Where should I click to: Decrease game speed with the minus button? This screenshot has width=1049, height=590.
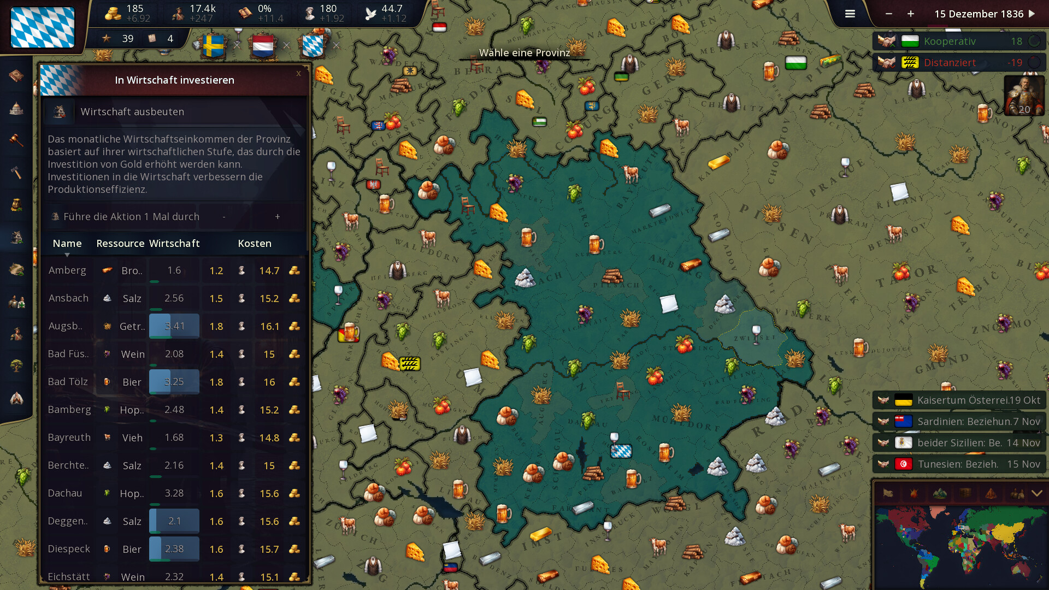(889, 14)
